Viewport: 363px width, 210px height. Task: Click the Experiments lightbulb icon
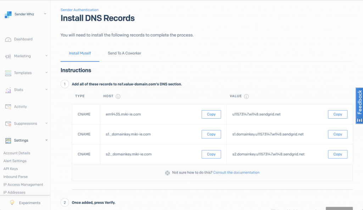[12, 203]
